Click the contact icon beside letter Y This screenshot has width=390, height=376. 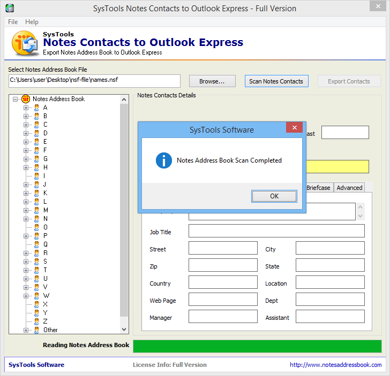(36, 313)
